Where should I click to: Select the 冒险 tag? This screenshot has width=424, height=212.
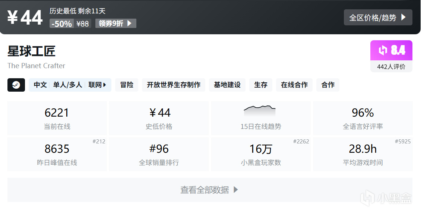[x=127, y=85]
